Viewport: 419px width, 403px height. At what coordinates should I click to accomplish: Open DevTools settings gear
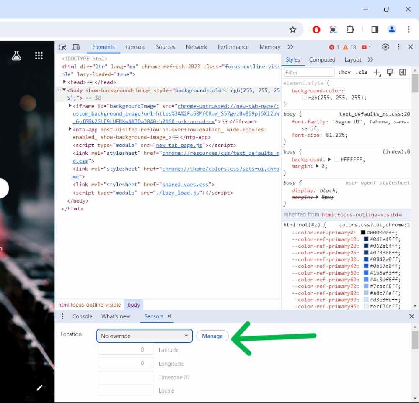[385, 47]
